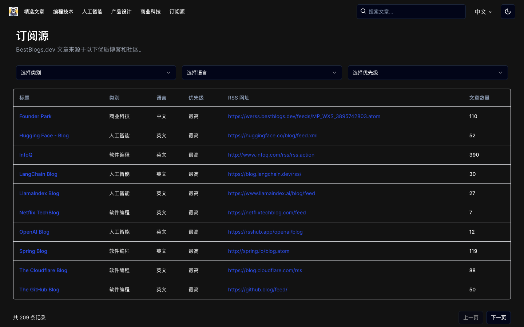This screenshot has width=524, height=327.
Task: Toggle dark mode with the moon icon
Action: [x=508, y=12]
